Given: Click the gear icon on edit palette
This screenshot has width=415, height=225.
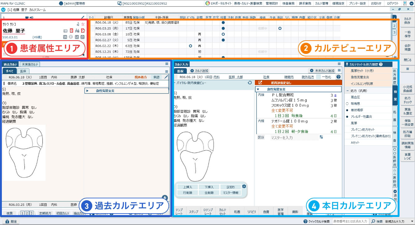Looking at the screenshot, I should click(244, 186).
